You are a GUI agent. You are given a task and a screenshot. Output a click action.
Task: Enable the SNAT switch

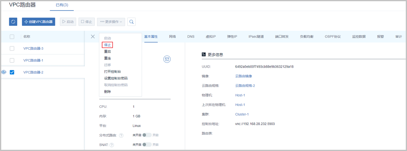(147, 144)
